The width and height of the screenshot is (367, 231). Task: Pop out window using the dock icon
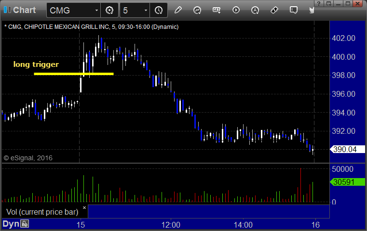(328, 3)
